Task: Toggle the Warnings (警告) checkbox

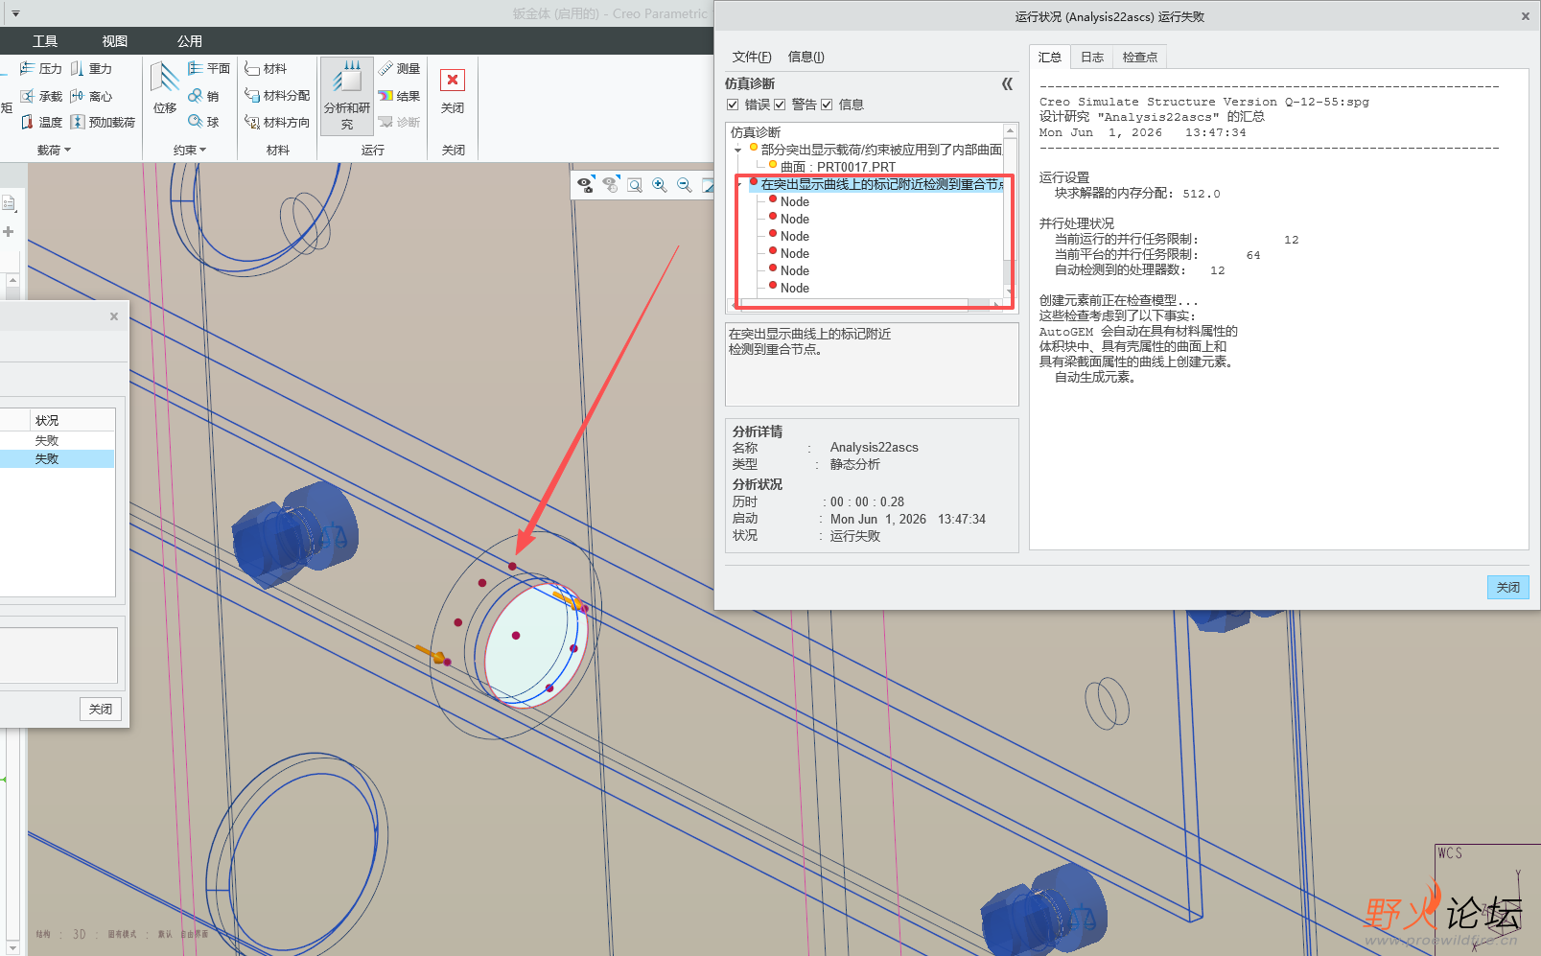Action: point(780,105)
